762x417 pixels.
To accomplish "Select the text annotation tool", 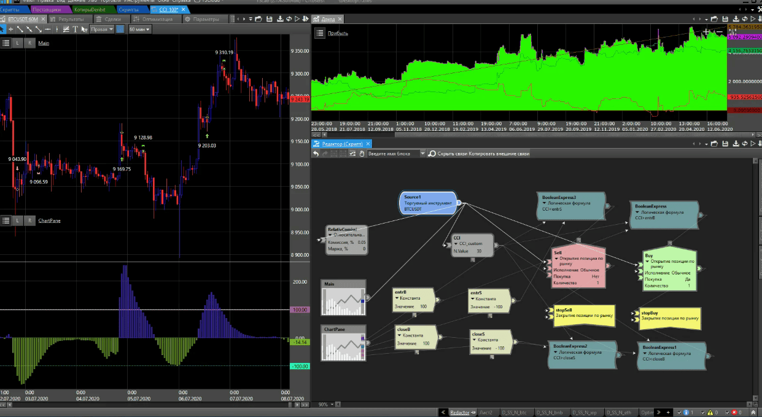I will click(x=75, y=29).
